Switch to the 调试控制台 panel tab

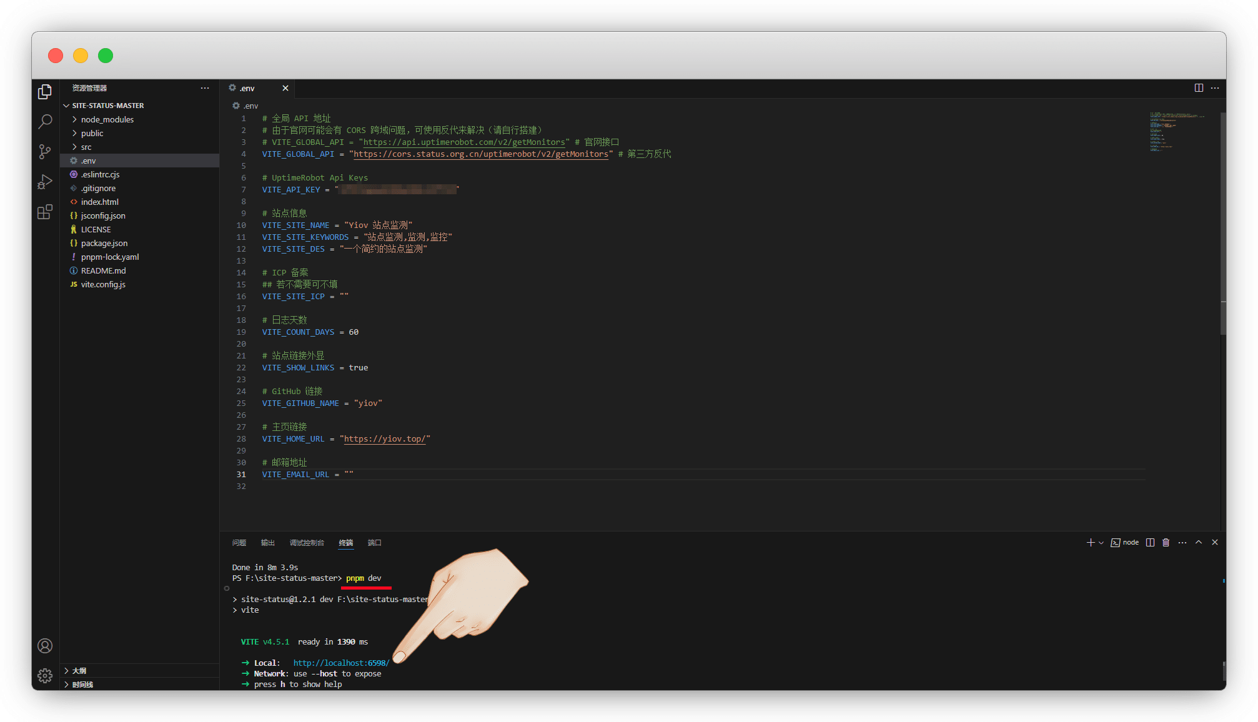click(307, 543)
